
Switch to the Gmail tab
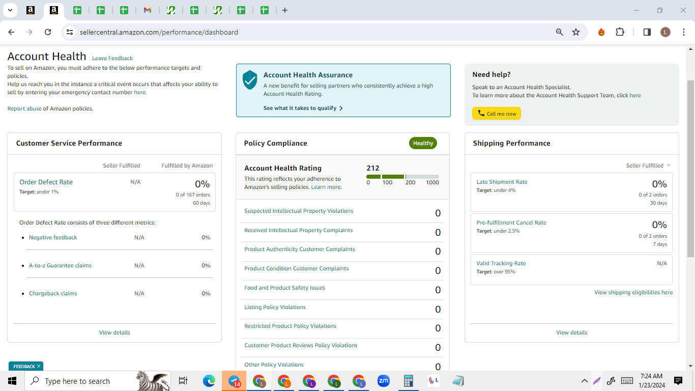pos(147,10)
